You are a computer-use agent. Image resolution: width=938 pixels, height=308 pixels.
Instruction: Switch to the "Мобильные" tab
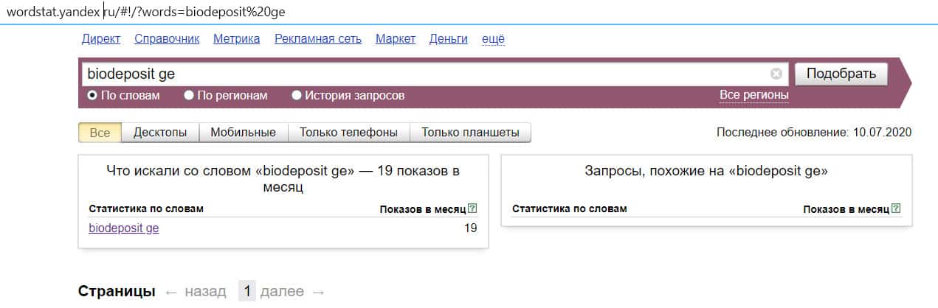(243, 133)
